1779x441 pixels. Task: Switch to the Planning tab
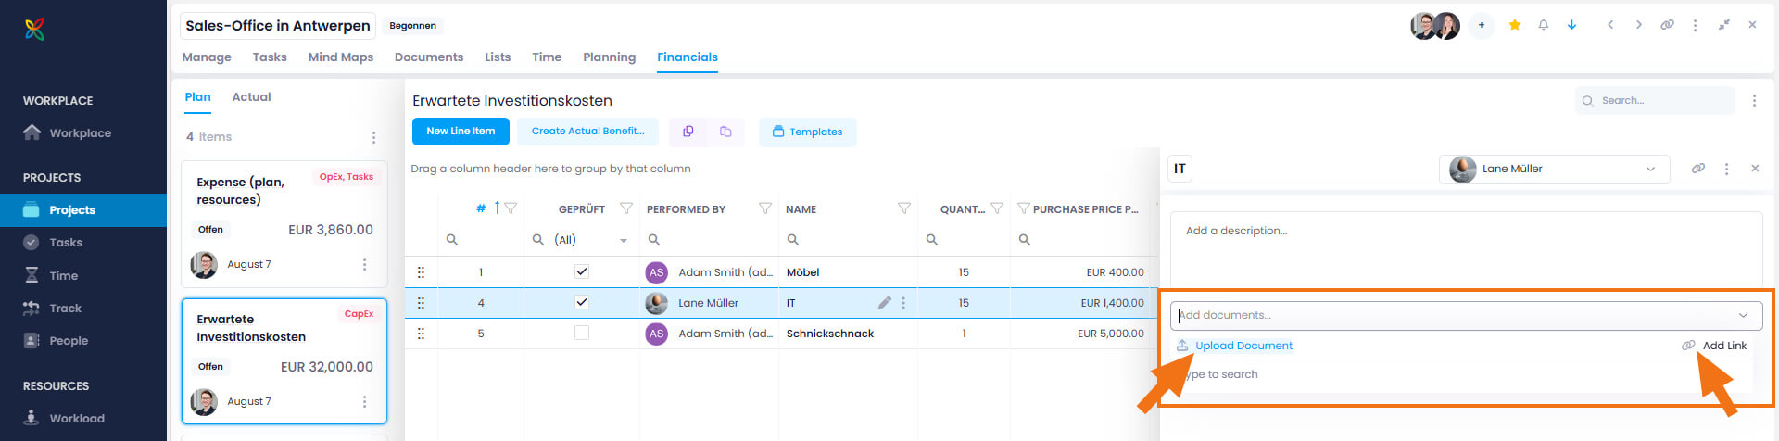click(x=609, y=57)
